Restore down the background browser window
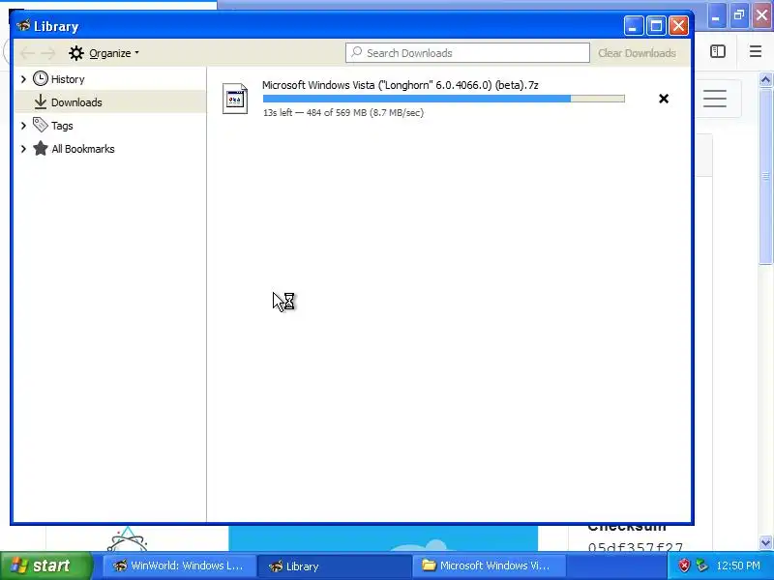 [x=738, y=15]
